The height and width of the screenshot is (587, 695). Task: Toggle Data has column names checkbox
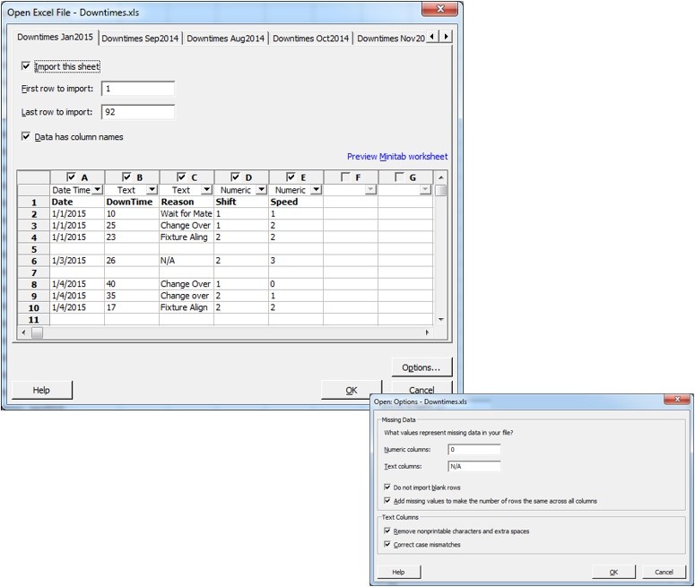26,137
